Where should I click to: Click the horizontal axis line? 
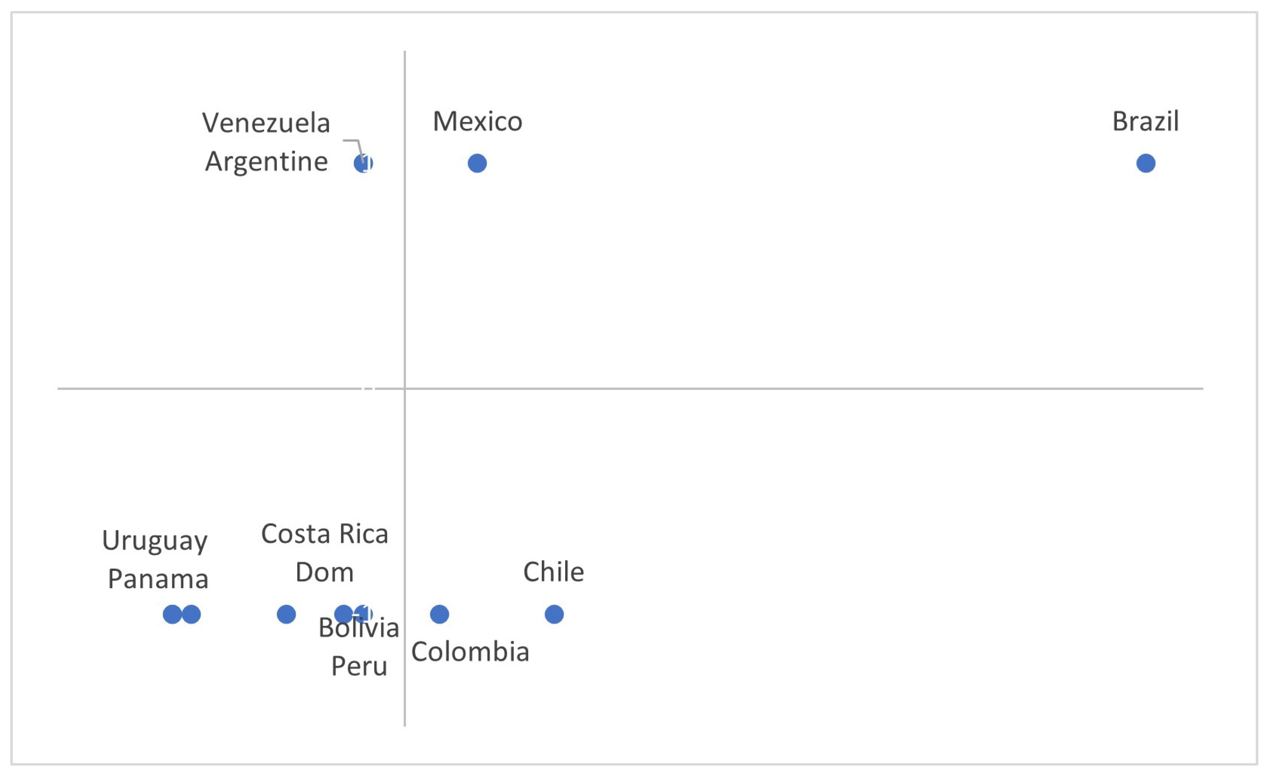point(630,388)
